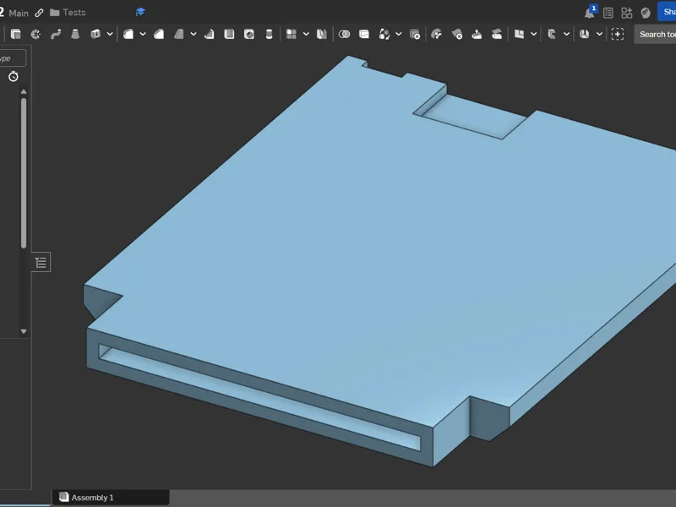Select the Chamfer tool
Screen dimensions: 676x507
coord(159,34)
